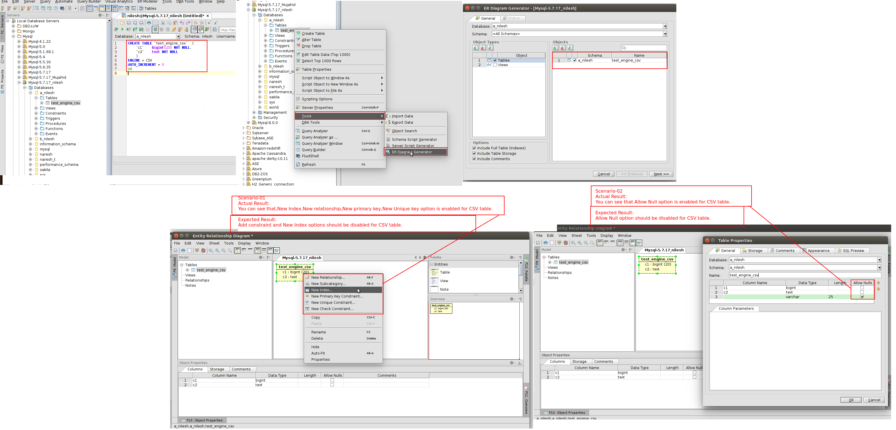Click Model panel gear icon in ER Diagram

coord(262,257)
